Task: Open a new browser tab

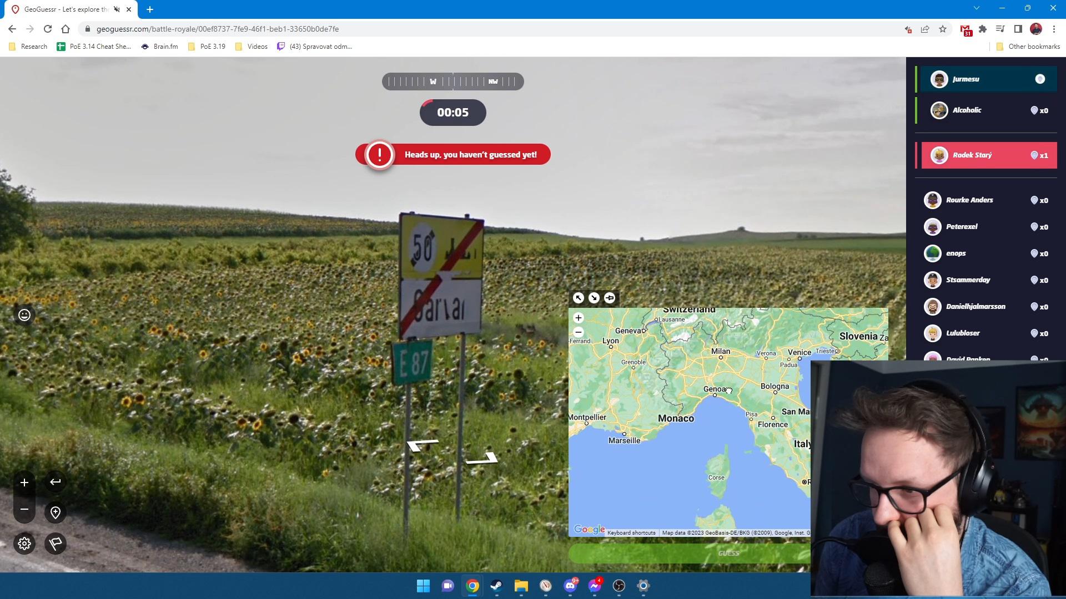Action: [x=150, y=9]
